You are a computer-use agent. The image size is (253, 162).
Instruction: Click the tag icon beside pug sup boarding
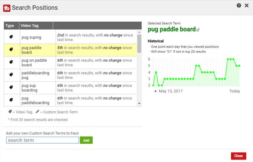pyautogui.click(x=11, y=87)
